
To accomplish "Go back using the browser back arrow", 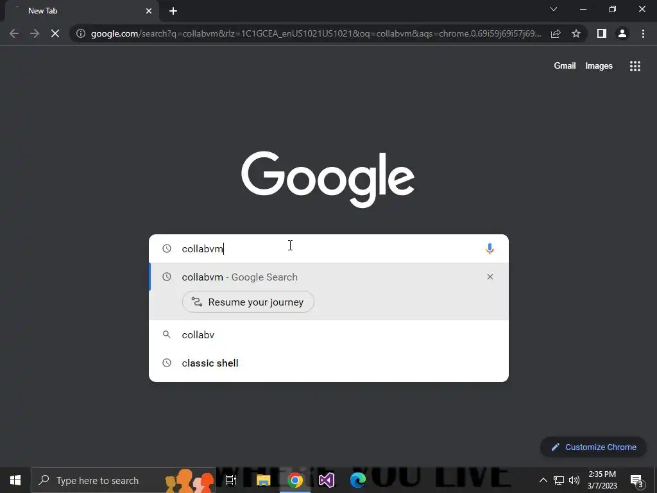I will click(x=14, y=33).
